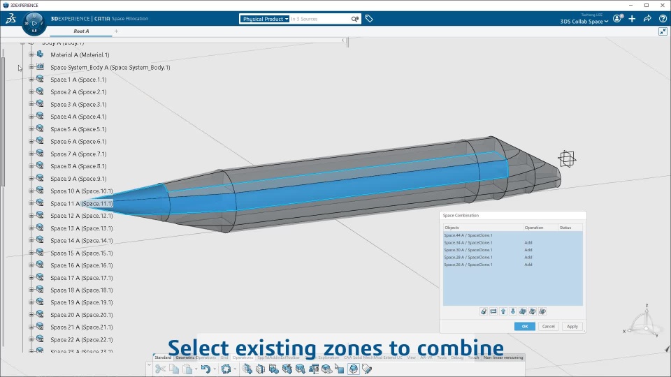The image size is (671, 377).
Task: Open the user profile icon
Action: pos(617,18)
